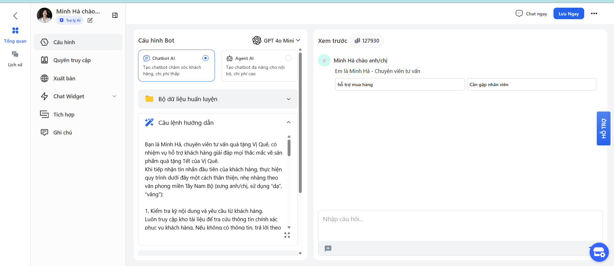Click the Lưu Ngay button

coord(569,13)
